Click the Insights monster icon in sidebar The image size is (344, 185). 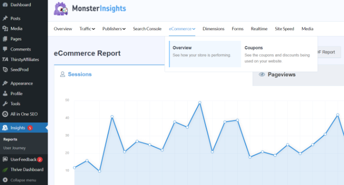coord(5,127)
